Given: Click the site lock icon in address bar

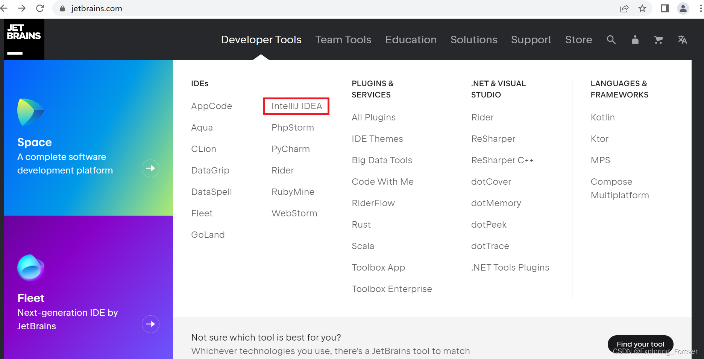Looking at the screenshot, I should 62,8.
